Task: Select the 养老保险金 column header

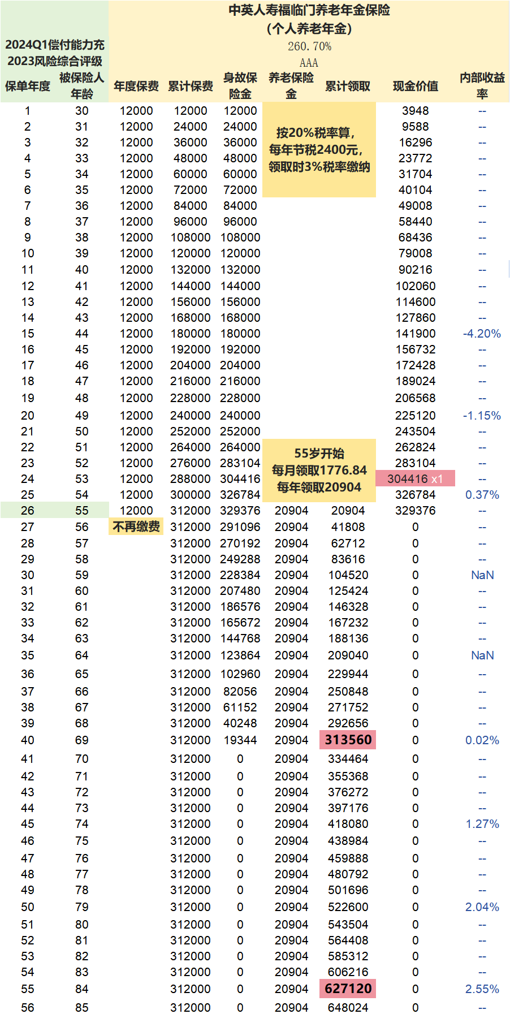Action: 291,85
